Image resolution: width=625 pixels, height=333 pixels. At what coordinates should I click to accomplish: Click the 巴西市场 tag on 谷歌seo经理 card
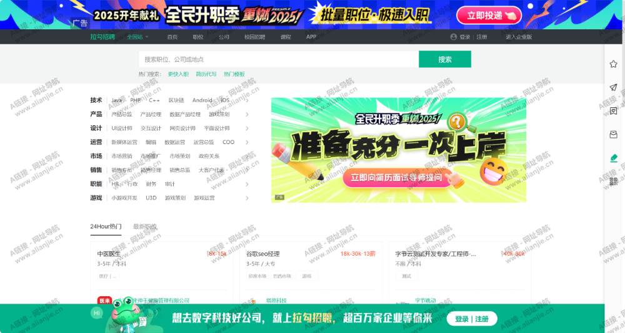pyautogui.click(x=282, y=276)
